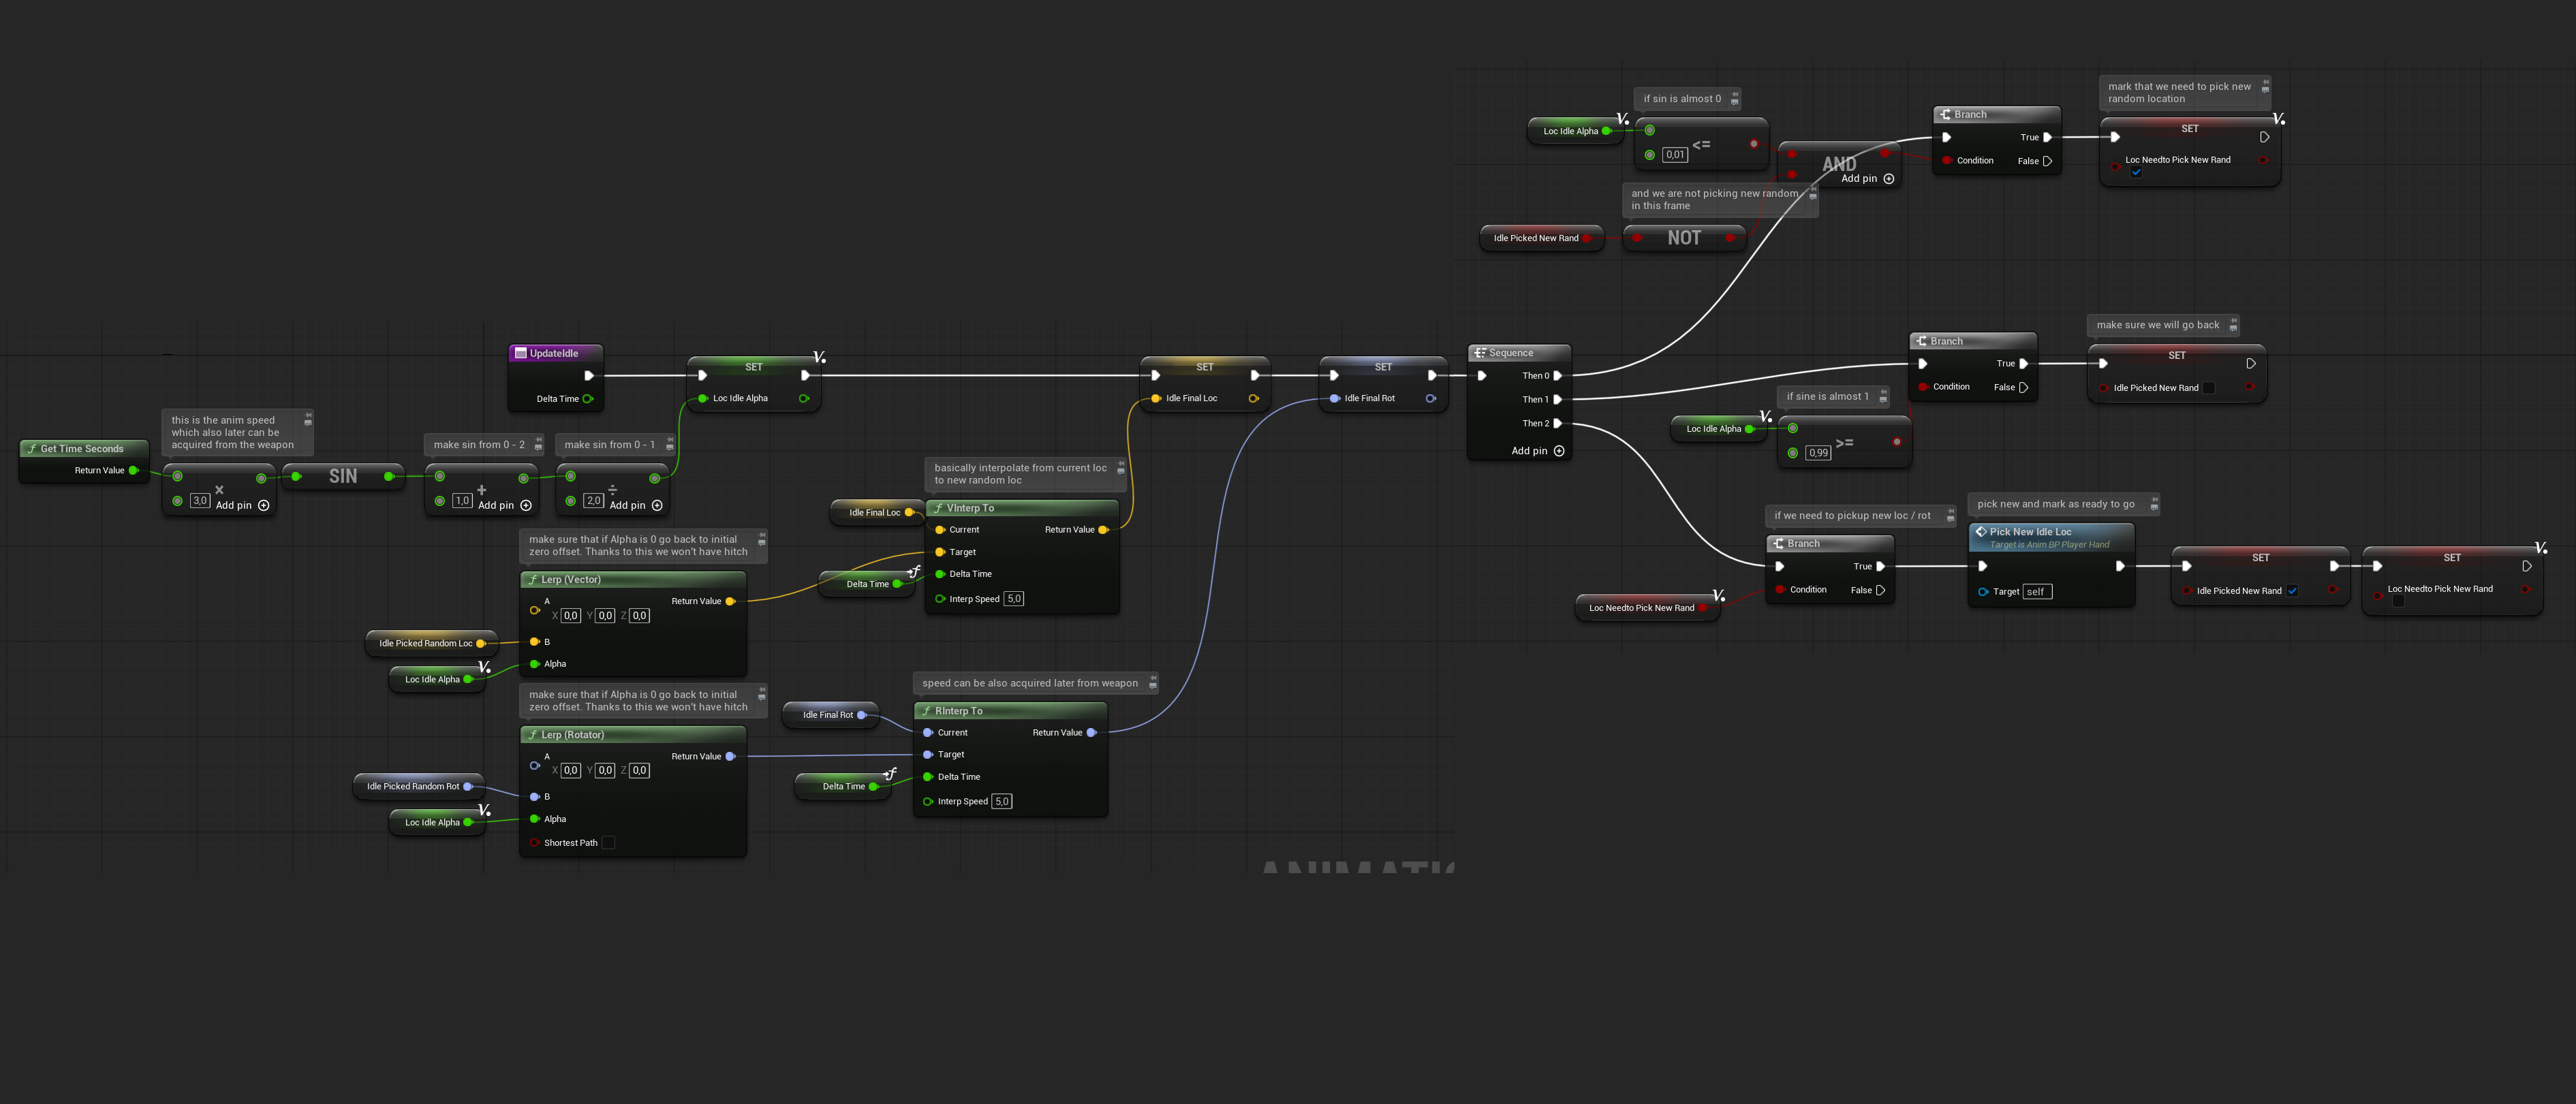The width and height of the screenshot is (2576, 1104).
Task: Click Interp Speed field on VInterp To node
Action: click(x=1014, y=599)
